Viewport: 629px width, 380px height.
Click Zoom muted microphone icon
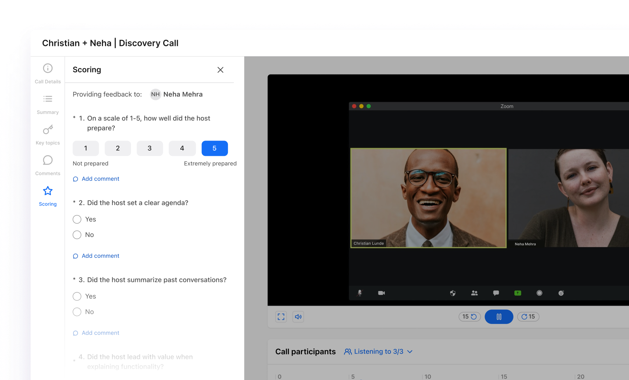click(360, 293)
